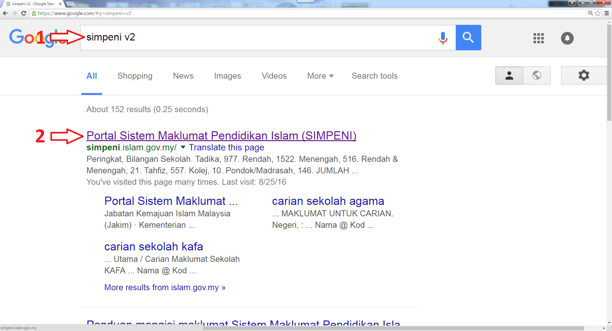The image size is (612, 331).
Task: Click the About 152 results text
Action: click(x=147, y=109)
